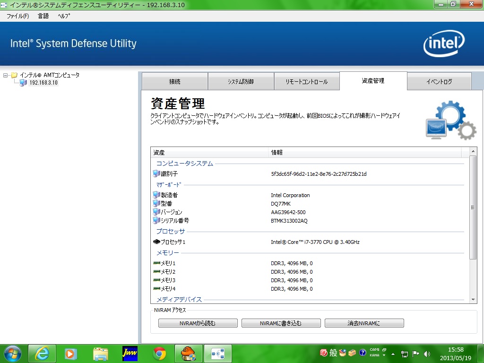Click the clock showing 15:58
The width and height of the screenshot is (484, 363).
coord(456,350)
